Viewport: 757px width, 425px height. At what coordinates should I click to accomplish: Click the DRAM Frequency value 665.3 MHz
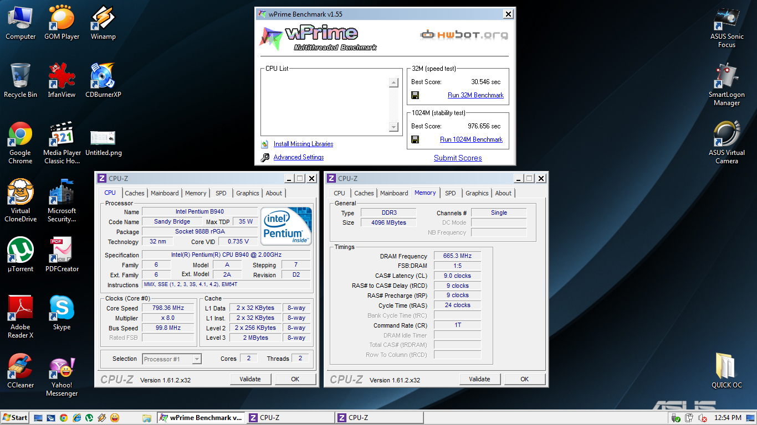click(x=458, y=256)
